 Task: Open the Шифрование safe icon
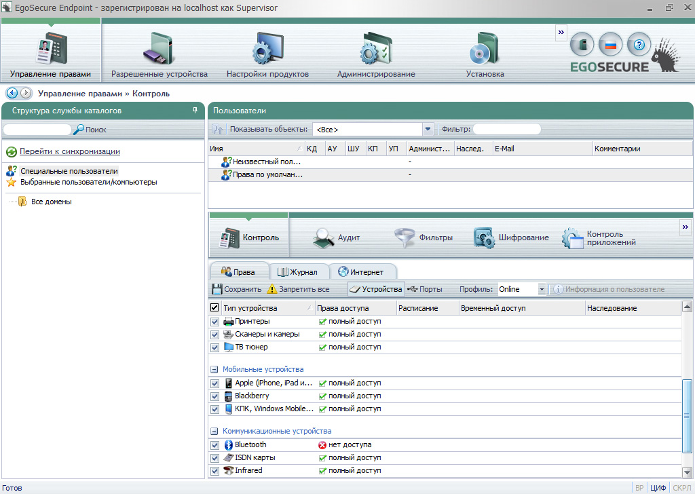(x=484, y=237)
